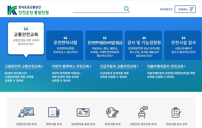Open the 한국도로교통공단 안전운전 통합민원 logo

tap(28, 10)
